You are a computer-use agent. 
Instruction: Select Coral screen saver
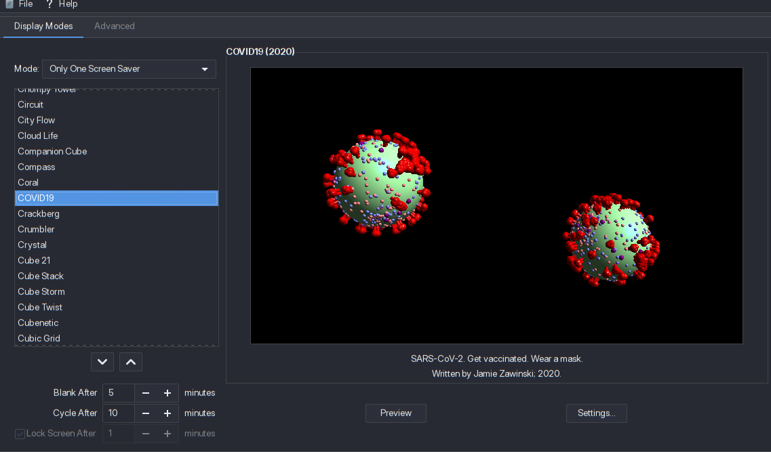pyautogui.click(x=117, y=182)
